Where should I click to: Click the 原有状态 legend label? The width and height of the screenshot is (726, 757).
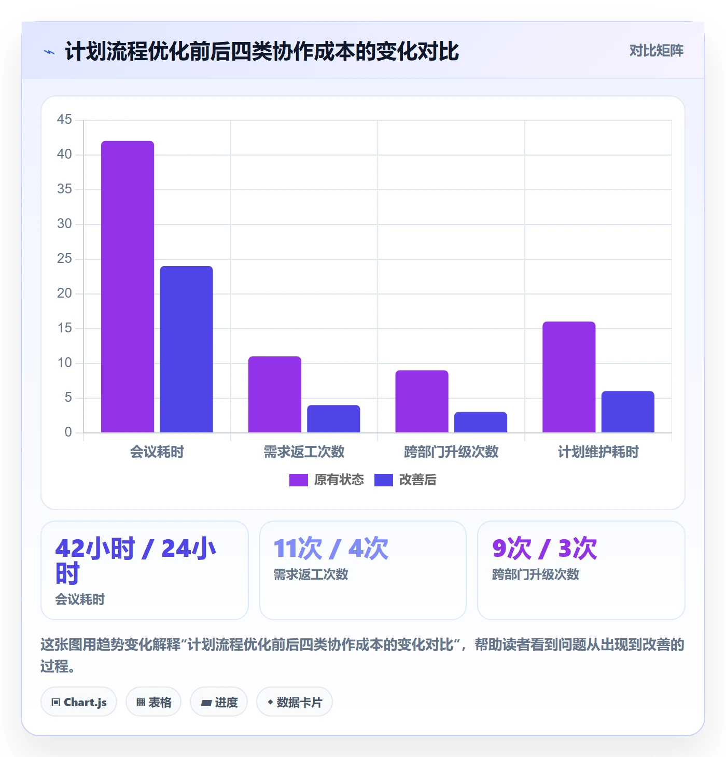tap(339, 480)
